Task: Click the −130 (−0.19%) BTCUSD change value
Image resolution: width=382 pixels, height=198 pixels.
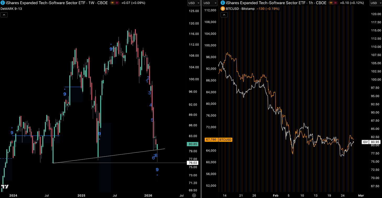Action: point(268,9)
